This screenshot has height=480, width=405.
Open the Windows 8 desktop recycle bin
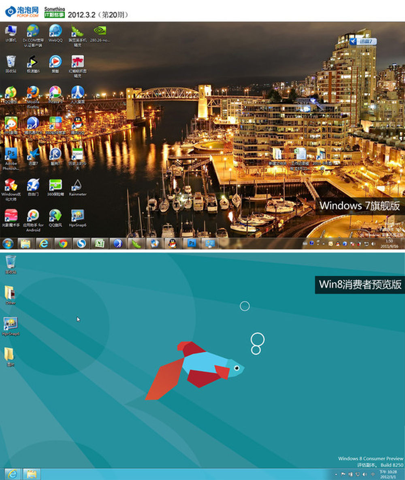click(x=11, y=265)
